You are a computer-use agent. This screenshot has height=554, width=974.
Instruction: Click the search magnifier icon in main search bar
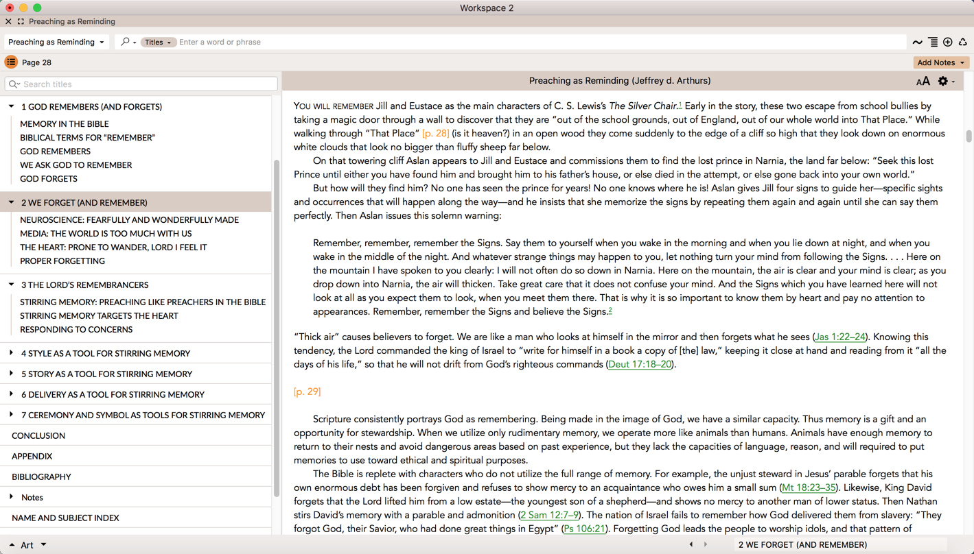(125, 42)
